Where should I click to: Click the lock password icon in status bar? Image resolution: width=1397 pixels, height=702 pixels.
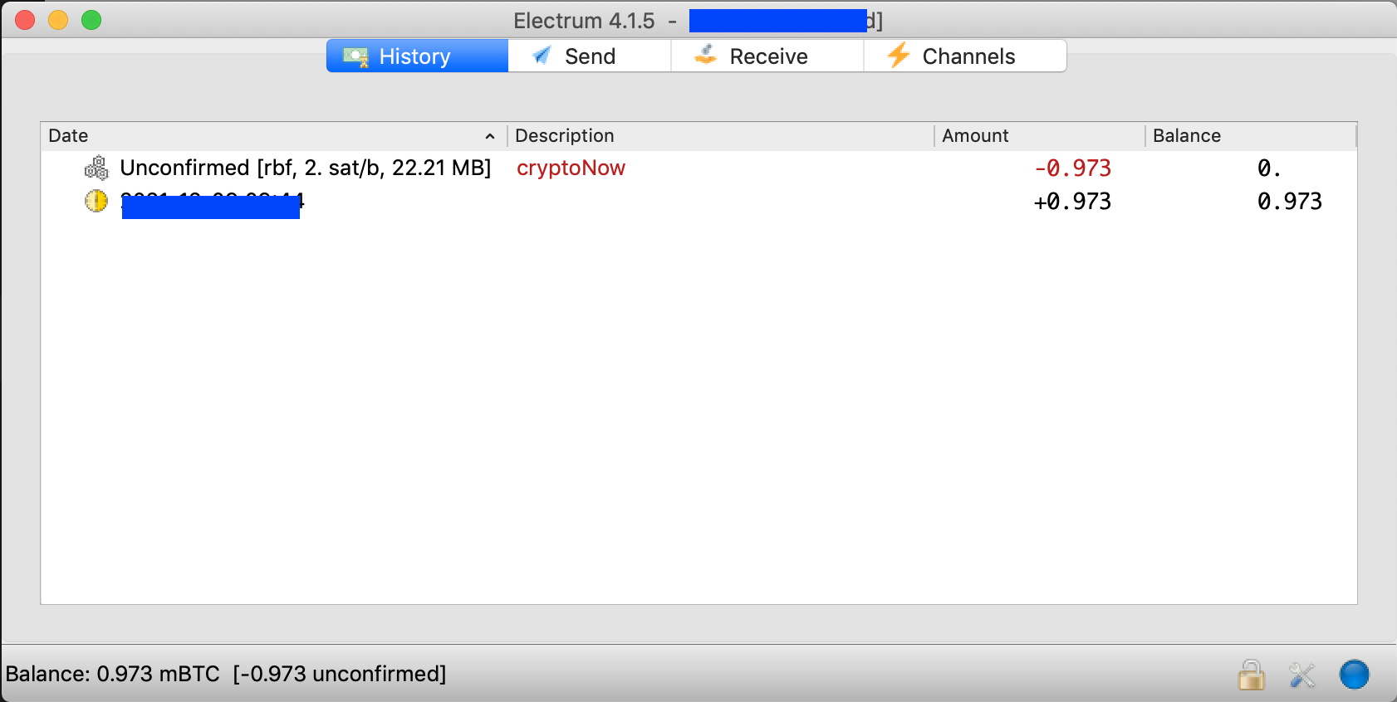(x=1251, y=675)
